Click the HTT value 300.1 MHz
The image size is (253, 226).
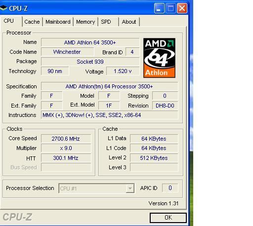click(x=66, y=158)
